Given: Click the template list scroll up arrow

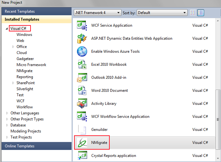Looking at the screenshot, I should click(x=218, y=21).
